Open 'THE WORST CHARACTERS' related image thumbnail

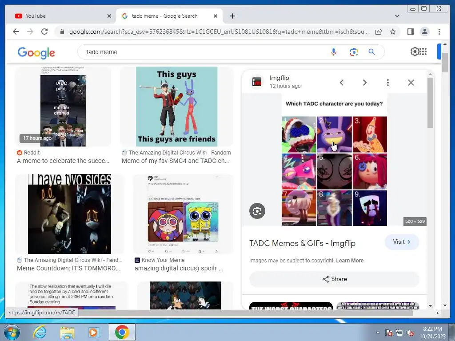pyautogui.click(x=291, y=305)
